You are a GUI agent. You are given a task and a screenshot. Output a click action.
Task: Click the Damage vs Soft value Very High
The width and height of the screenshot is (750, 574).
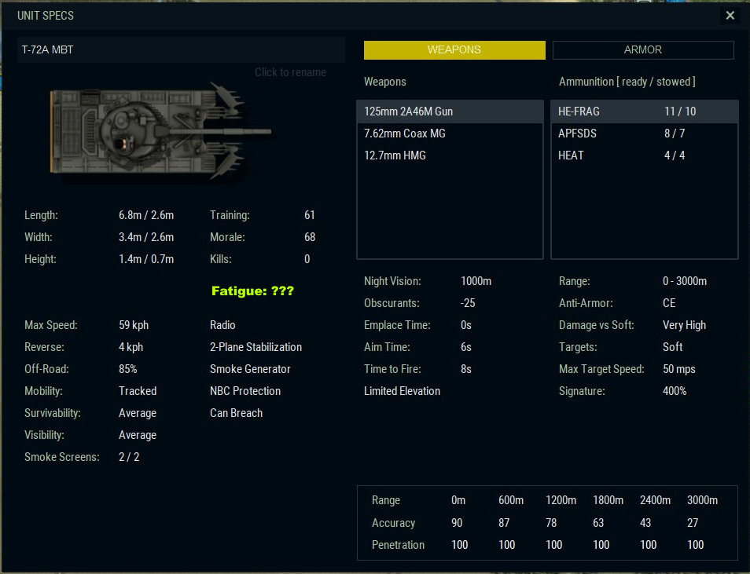tap(684, 325)
